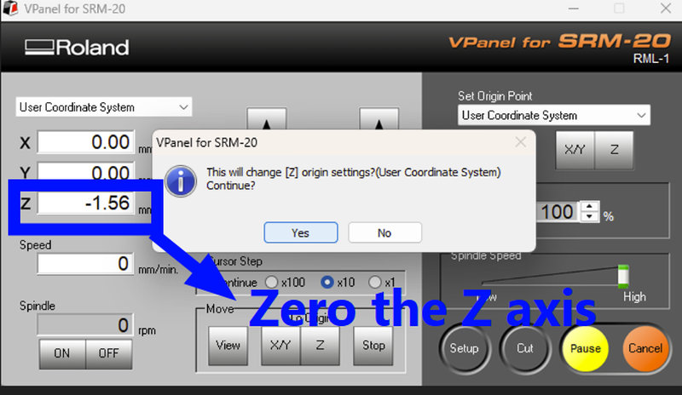Click the round Cut button

(525, 348)
